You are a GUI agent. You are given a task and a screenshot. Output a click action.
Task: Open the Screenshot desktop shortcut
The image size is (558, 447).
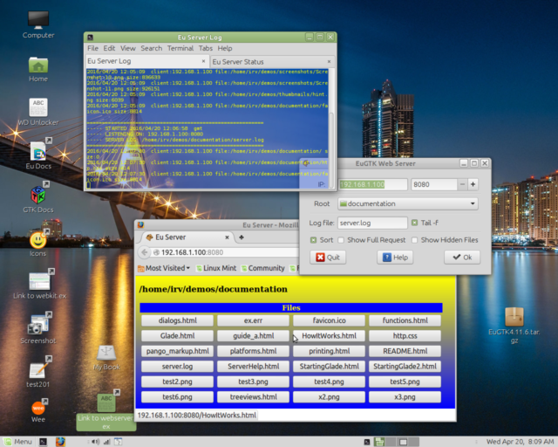point(38,326)
